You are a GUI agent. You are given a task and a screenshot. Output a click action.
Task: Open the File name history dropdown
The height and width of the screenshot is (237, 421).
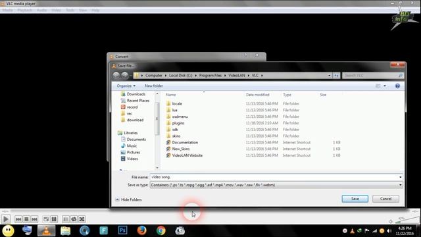[x=401, y=177]
